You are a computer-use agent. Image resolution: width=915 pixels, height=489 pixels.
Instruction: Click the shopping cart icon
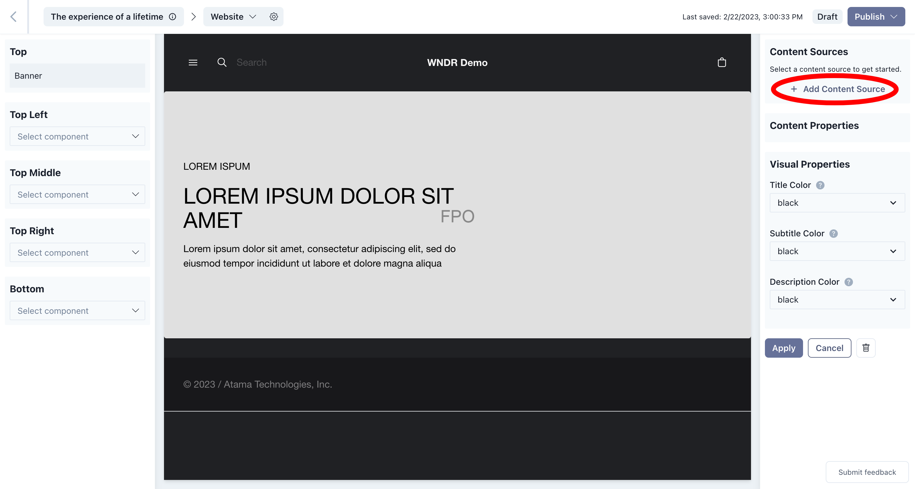coord(722,62)
